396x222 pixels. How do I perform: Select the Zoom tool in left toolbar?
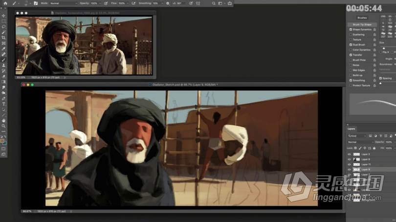coord(3,126)
